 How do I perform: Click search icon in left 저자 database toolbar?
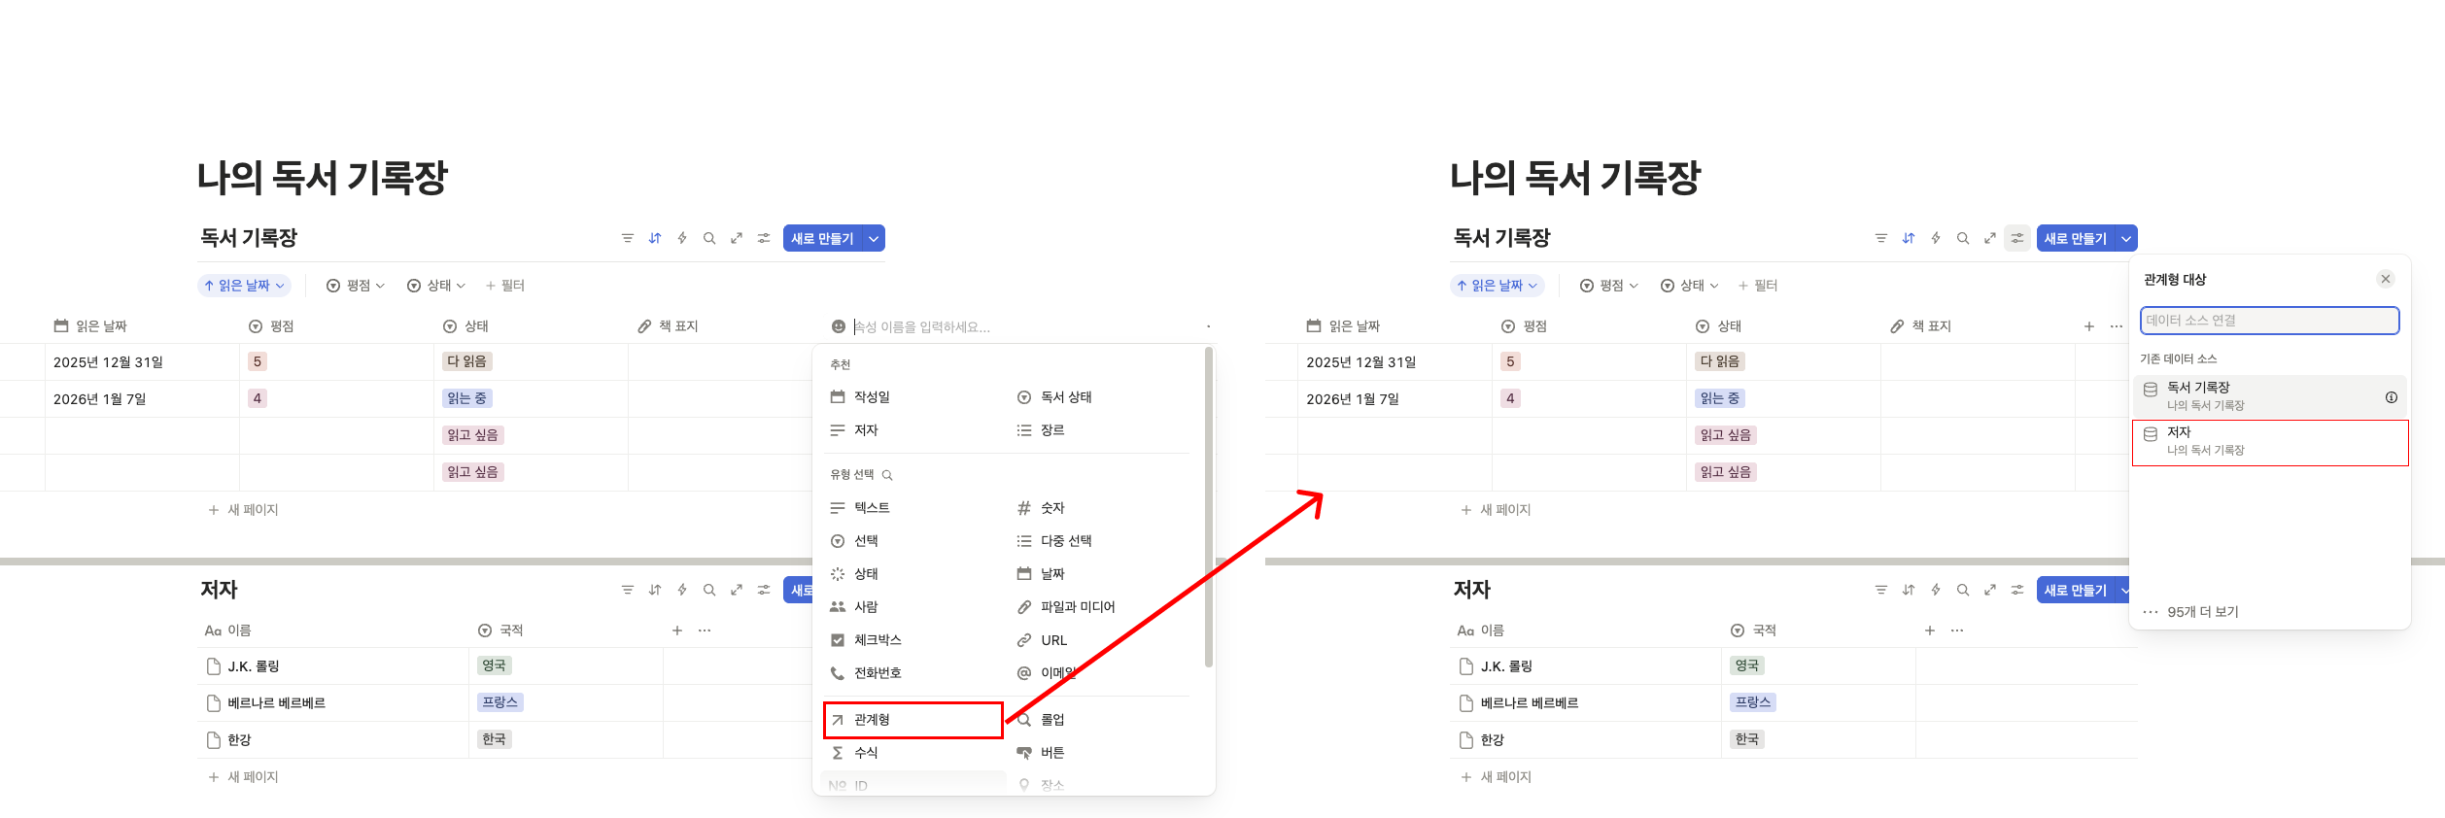[709, 590]
